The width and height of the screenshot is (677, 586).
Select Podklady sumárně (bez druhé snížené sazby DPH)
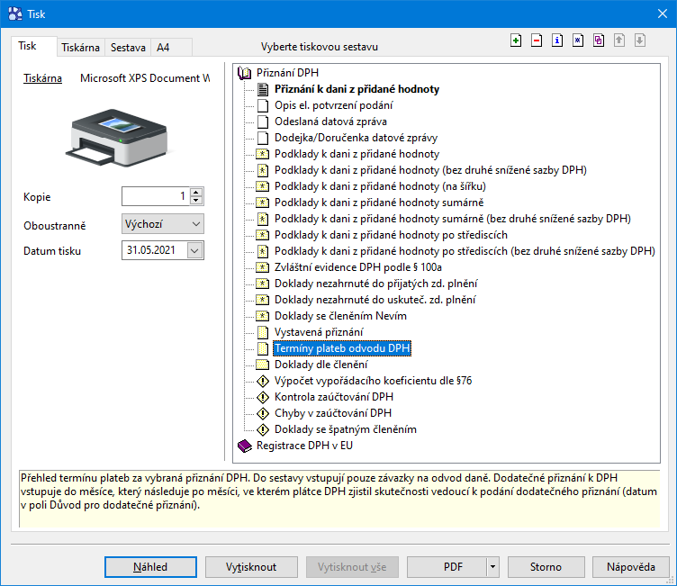[x=453, y=219]
